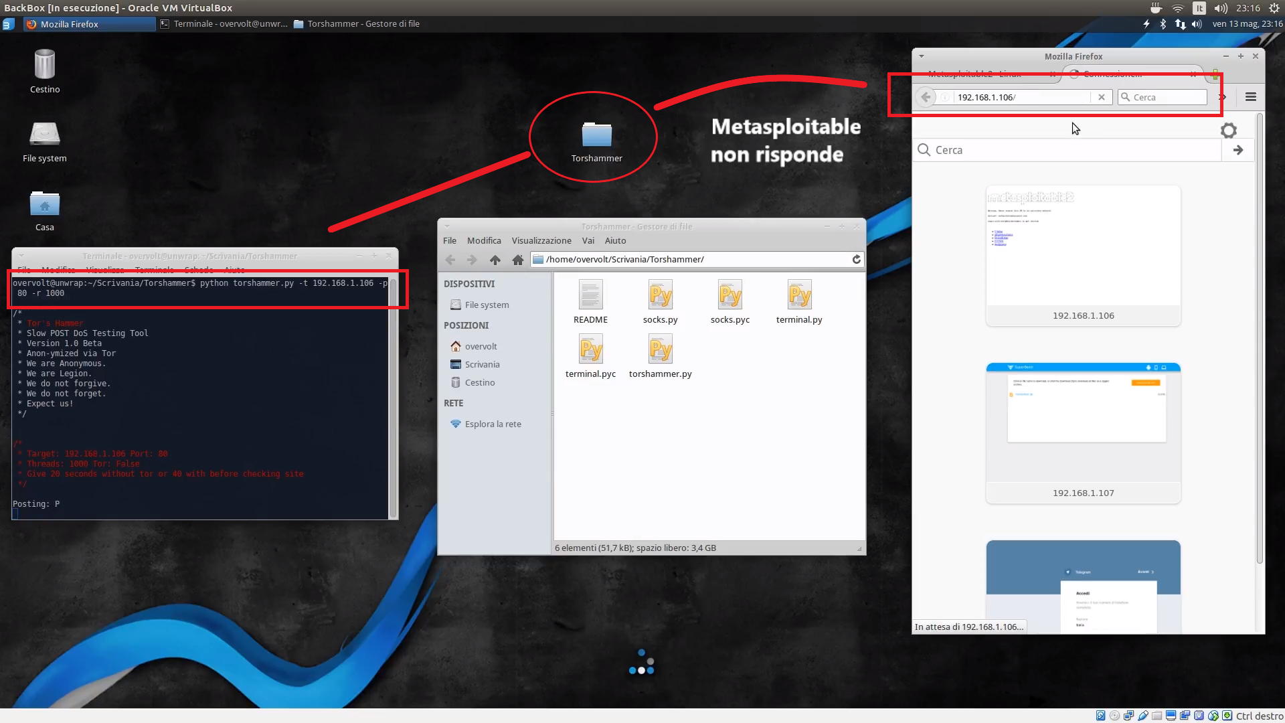This screenshot has width=1285, height=723.
Task: Open the Telegram login page top site thumbnail
Action: click(x=1083, y=587)
